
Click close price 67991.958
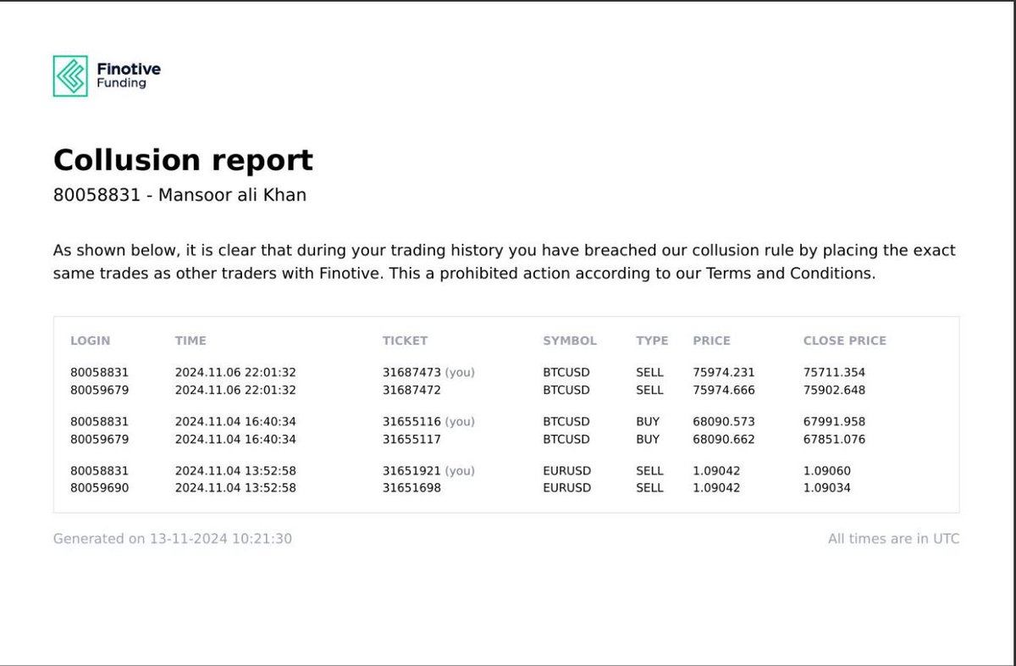point(834,421)
